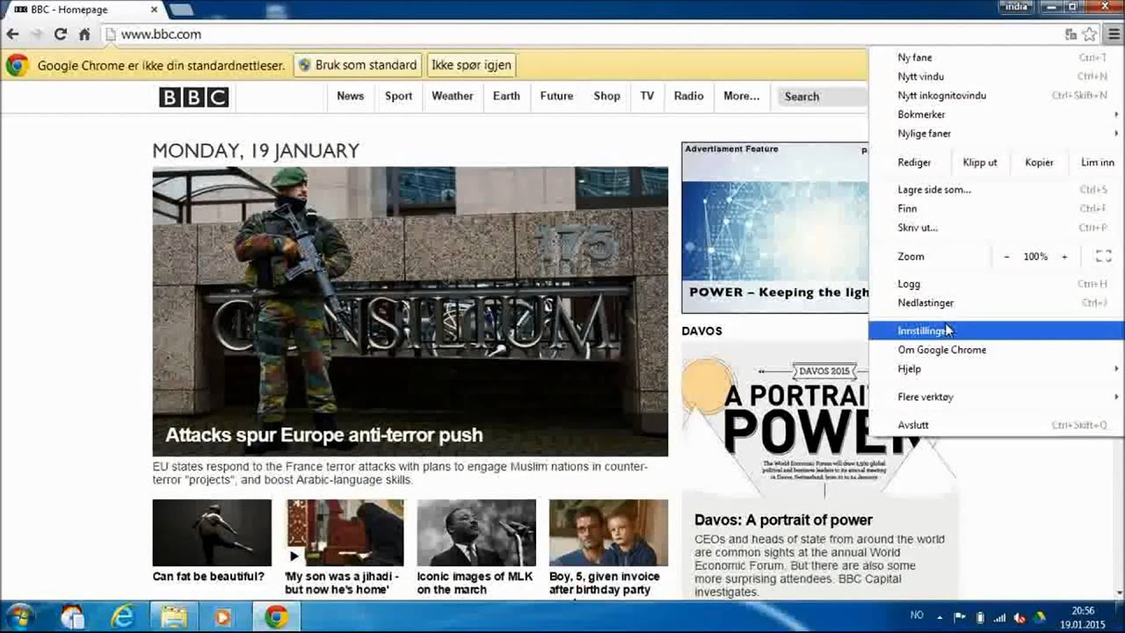Click the battery tray icon
The width and height of the screenshot is (1125, 633).
tap(981, 617)
